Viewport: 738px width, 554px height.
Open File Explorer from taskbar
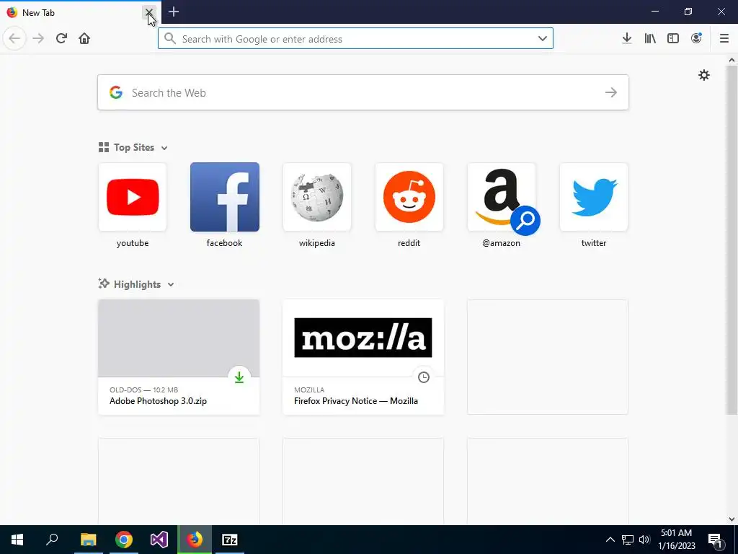pos(88,540)
